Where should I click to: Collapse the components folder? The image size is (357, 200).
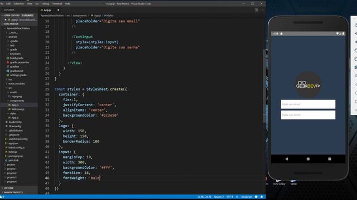point(17,101)
